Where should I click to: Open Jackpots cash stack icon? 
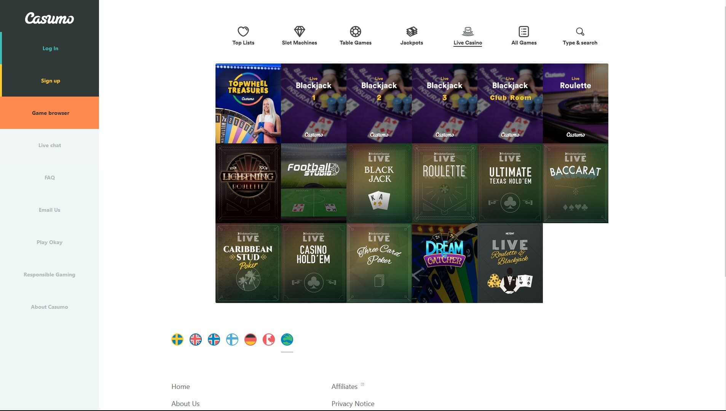pyautogui.click(x=412, y=31)
